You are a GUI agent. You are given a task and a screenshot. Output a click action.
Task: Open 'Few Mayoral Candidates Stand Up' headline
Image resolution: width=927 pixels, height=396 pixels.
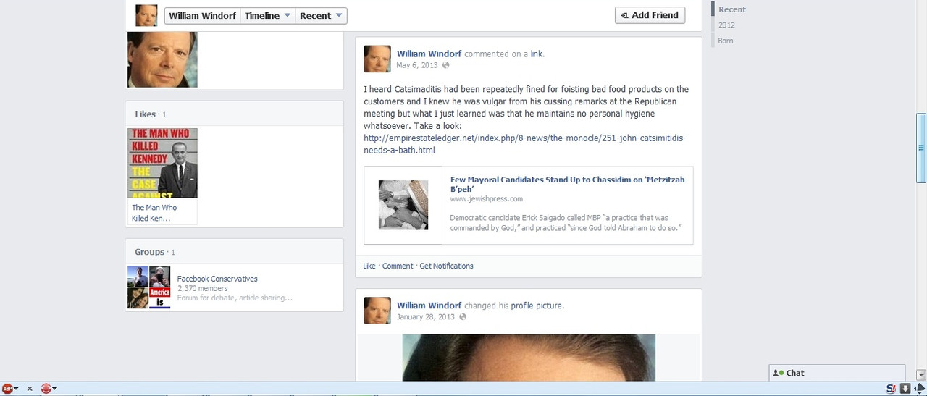pos(567,184)
